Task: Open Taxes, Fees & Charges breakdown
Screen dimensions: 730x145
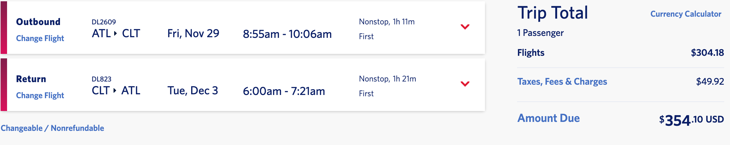Action: pos(562,82)
